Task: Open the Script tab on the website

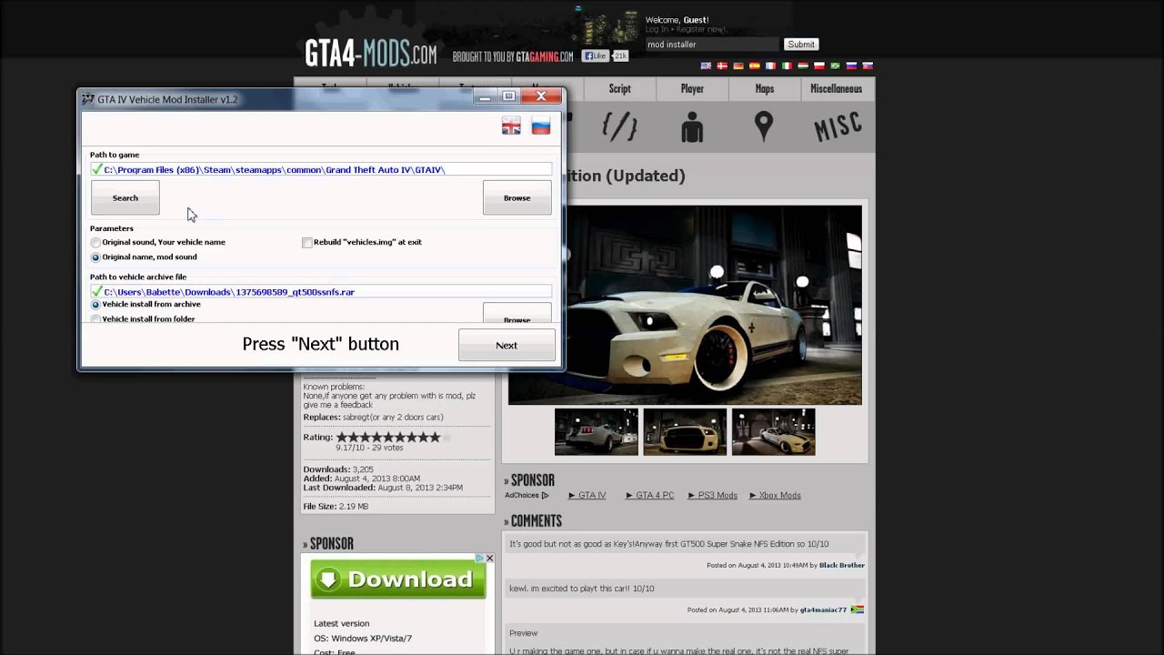Action: [619, 88]
